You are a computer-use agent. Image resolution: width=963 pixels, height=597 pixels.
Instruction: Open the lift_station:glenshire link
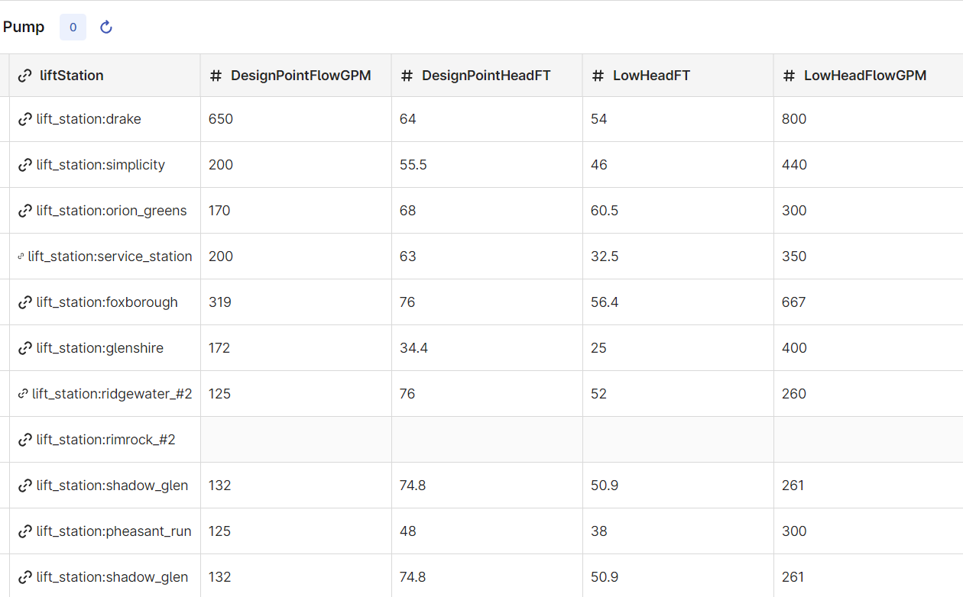100,348
